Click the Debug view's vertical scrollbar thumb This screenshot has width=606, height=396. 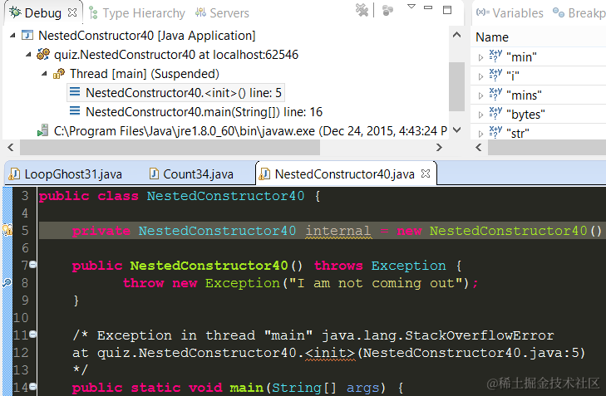(x=457, y=86)
